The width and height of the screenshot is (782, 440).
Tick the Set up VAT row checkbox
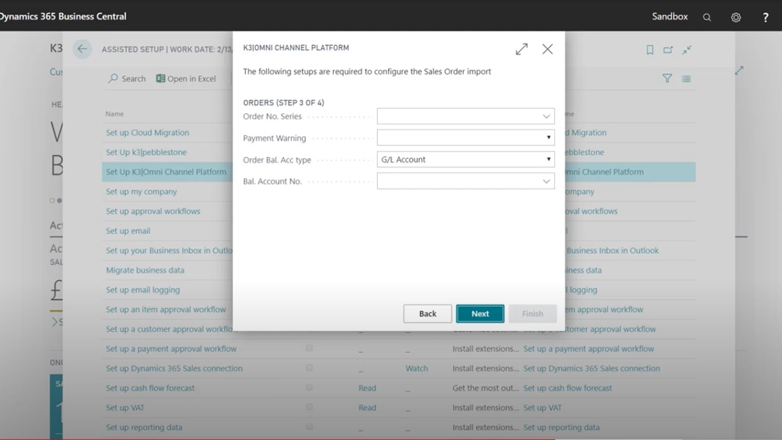coord(309,406)
